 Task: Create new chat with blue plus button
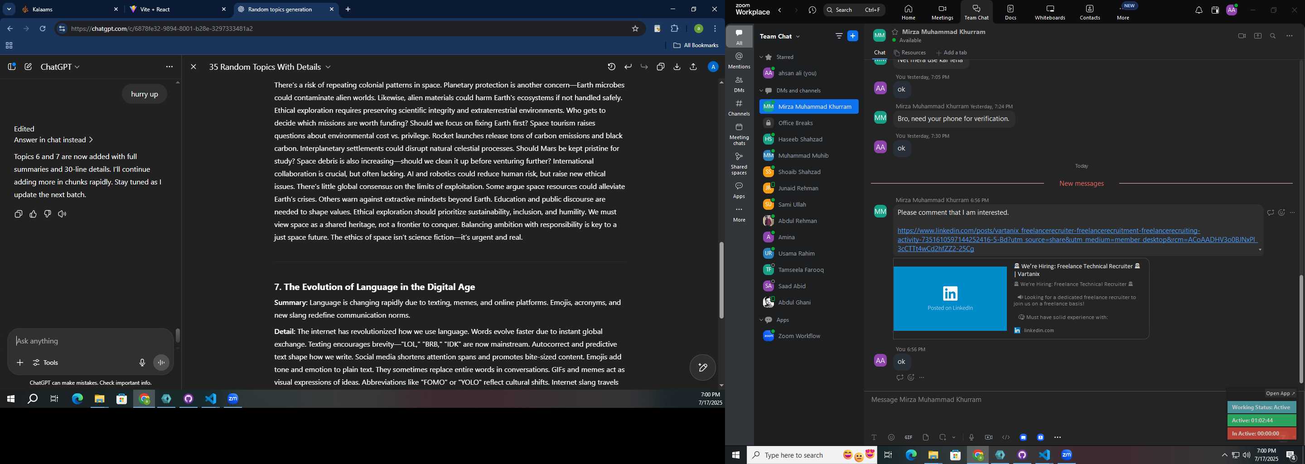853,36
